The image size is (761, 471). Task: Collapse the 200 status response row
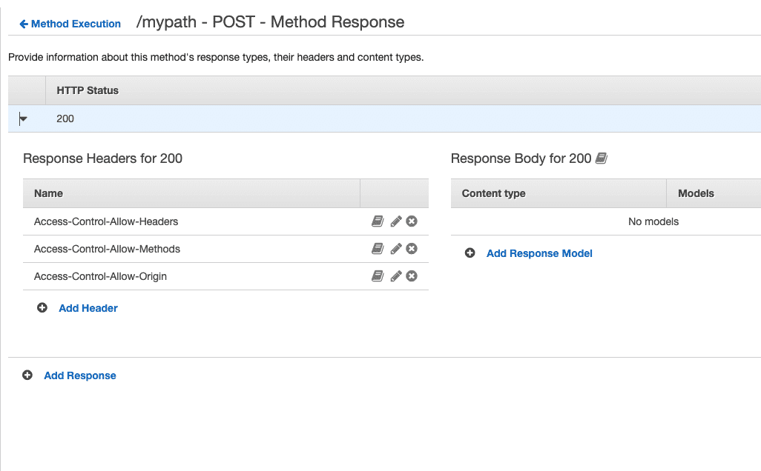tap(24, 118)
